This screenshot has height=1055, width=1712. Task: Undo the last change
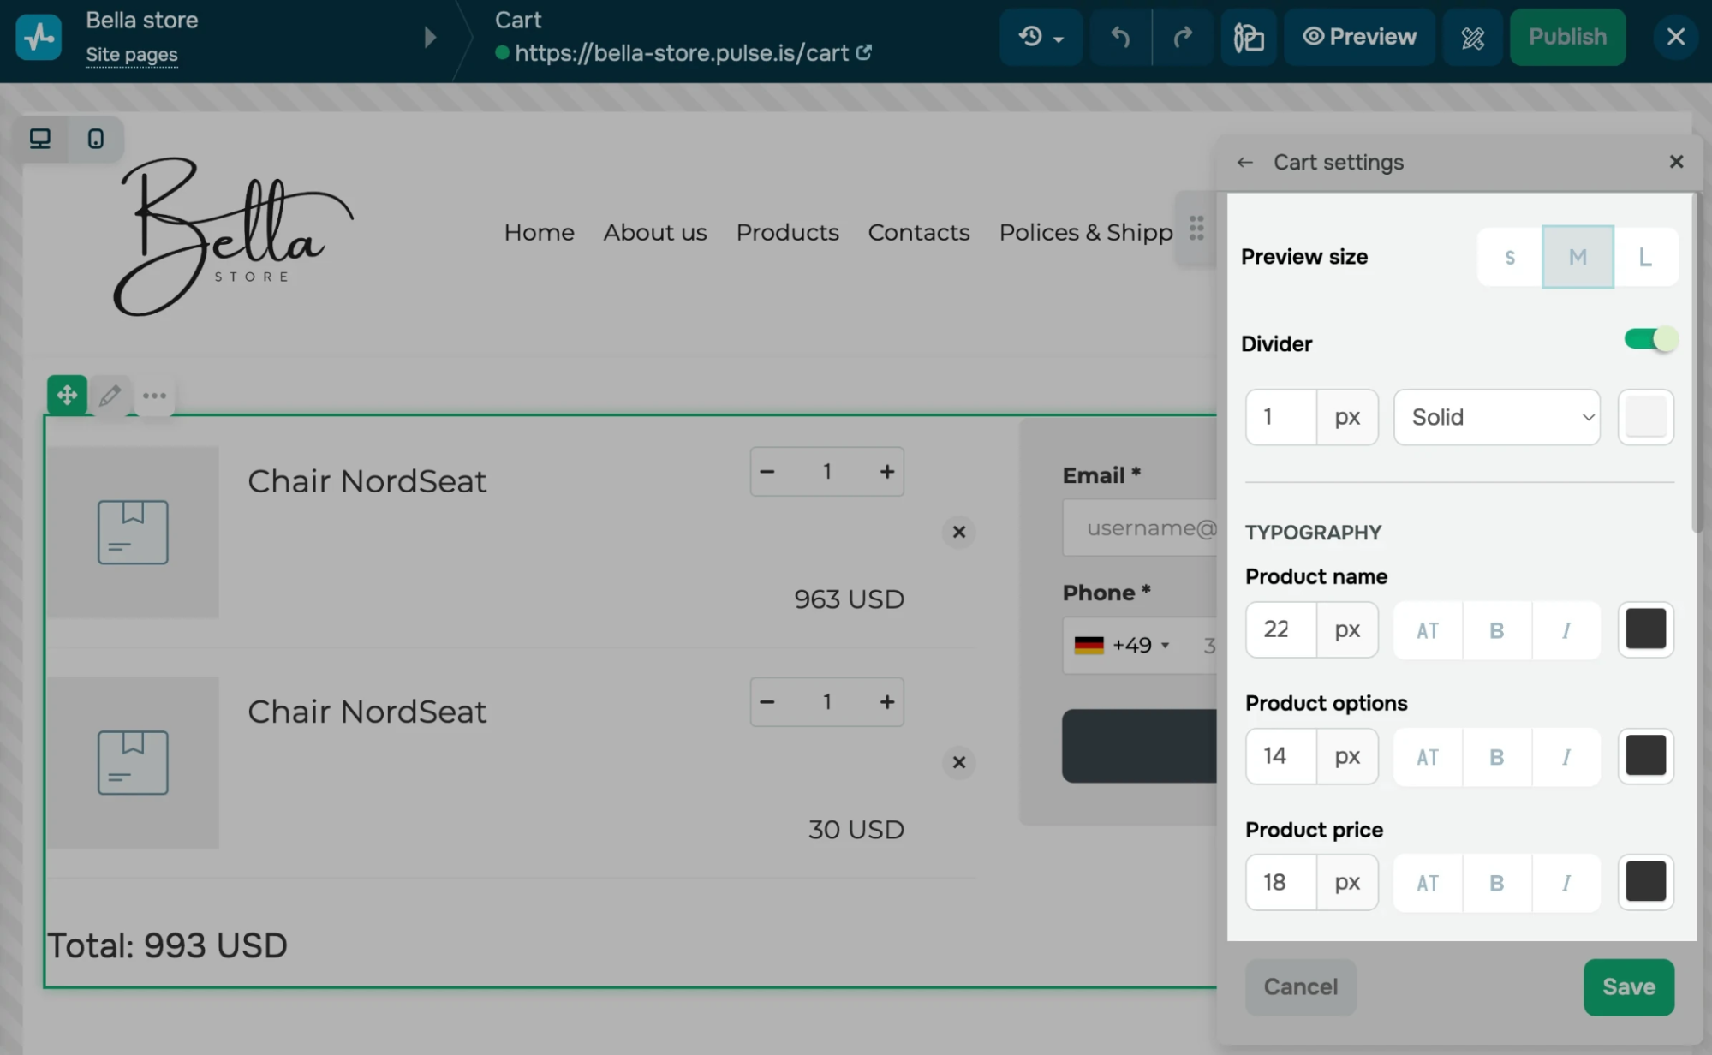pyautogui.click(x=1119, y=37)
